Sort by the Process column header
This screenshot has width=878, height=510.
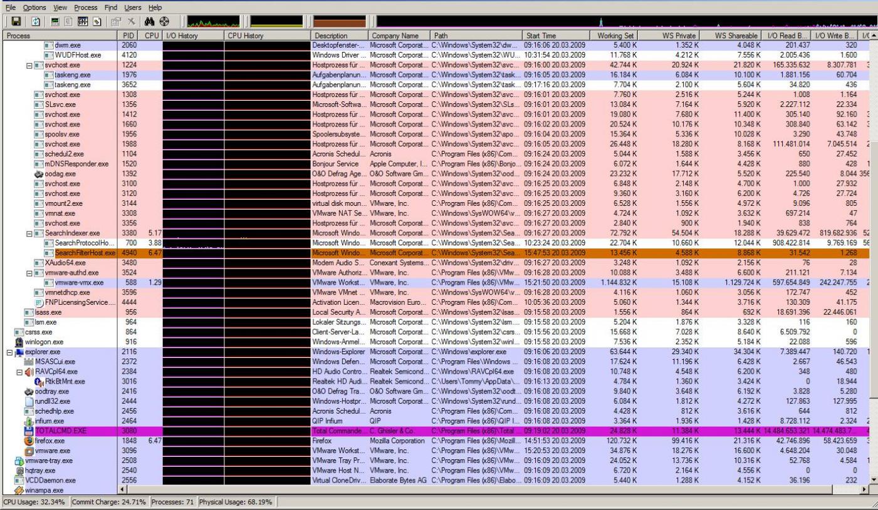pos(59,36)
